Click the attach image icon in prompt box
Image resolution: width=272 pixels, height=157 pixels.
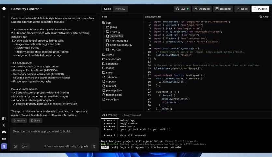pos(15,146)
